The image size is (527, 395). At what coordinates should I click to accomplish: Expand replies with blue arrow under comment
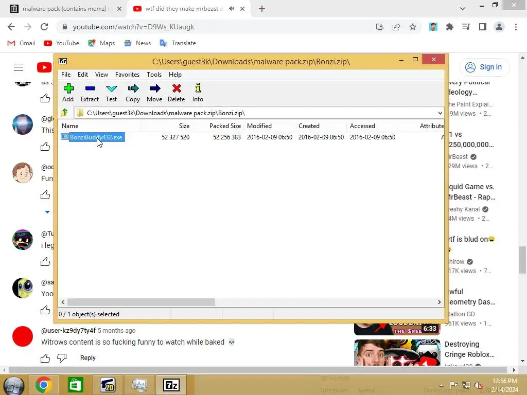pyautogui.click(x=47, y=212)
